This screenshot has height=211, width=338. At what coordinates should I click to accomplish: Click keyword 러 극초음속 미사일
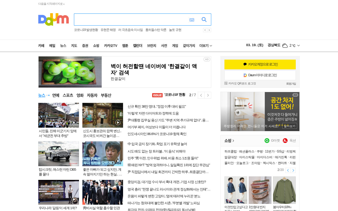[x=130, y=30]
